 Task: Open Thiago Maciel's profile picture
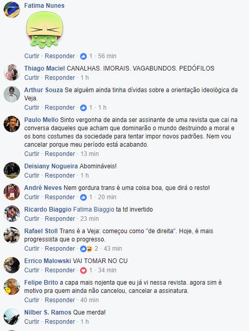tap(12, 73)
